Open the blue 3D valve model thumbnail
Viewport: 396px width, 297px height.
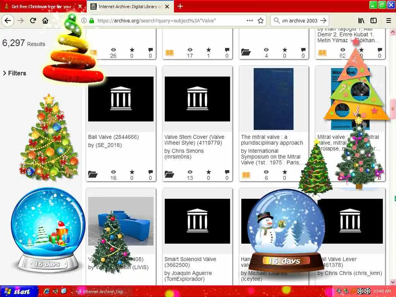pos(121,221)
